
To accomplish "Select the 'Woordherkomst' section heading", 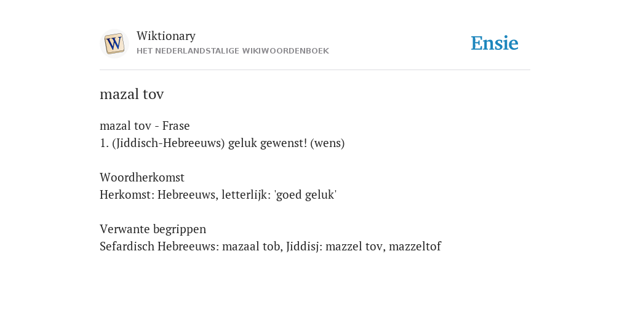I will (142, 177).
